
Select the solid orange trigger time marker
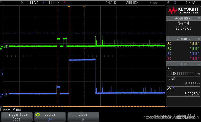(69, 6)
